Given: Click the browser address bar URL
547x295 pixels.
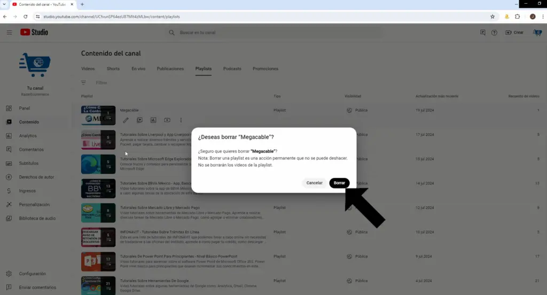Looking at the screenshot, I should tap(112, 17).
